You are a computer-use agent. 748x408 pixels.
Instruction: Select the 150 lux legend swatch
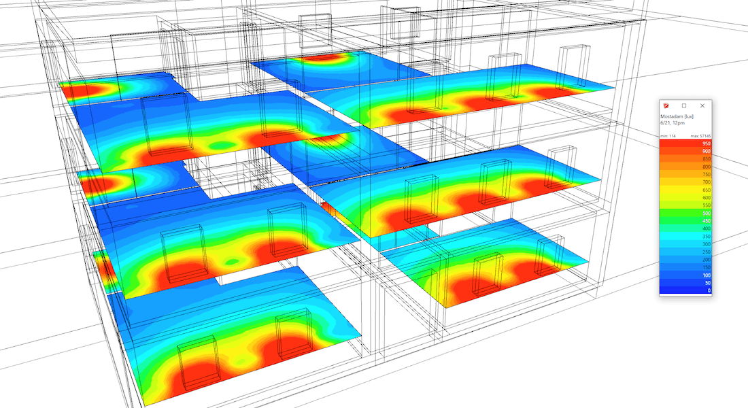pos(685,267)
